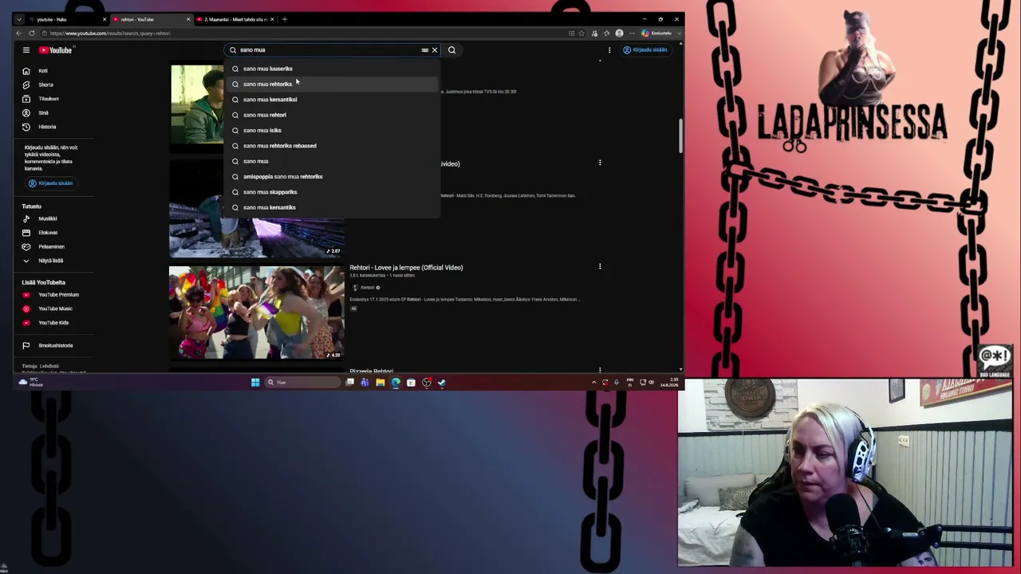This screenshot has width=1021, height=574.
Task: Open the Rehtori channel name link
Action: coord(368,288)
